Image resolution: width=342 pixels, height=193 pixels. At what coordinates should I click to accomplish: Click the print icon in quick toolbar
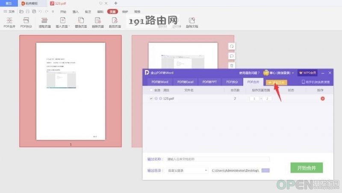pos(34,12)
